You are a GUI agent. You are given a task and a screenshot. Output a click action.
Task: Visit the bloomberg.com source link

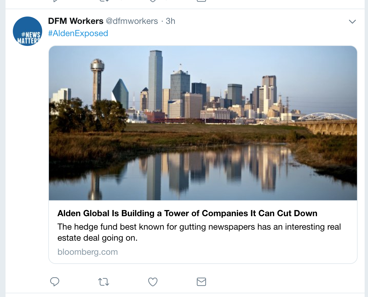87,252
